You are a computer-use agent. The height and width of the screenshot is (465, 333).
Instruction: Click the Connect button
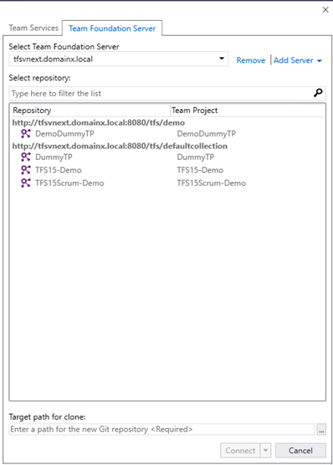pos(240,451)
